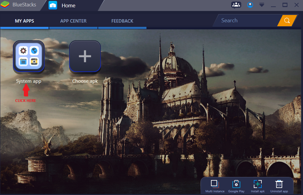Click the Choose apk plus tile

click(x=85, y=56)
